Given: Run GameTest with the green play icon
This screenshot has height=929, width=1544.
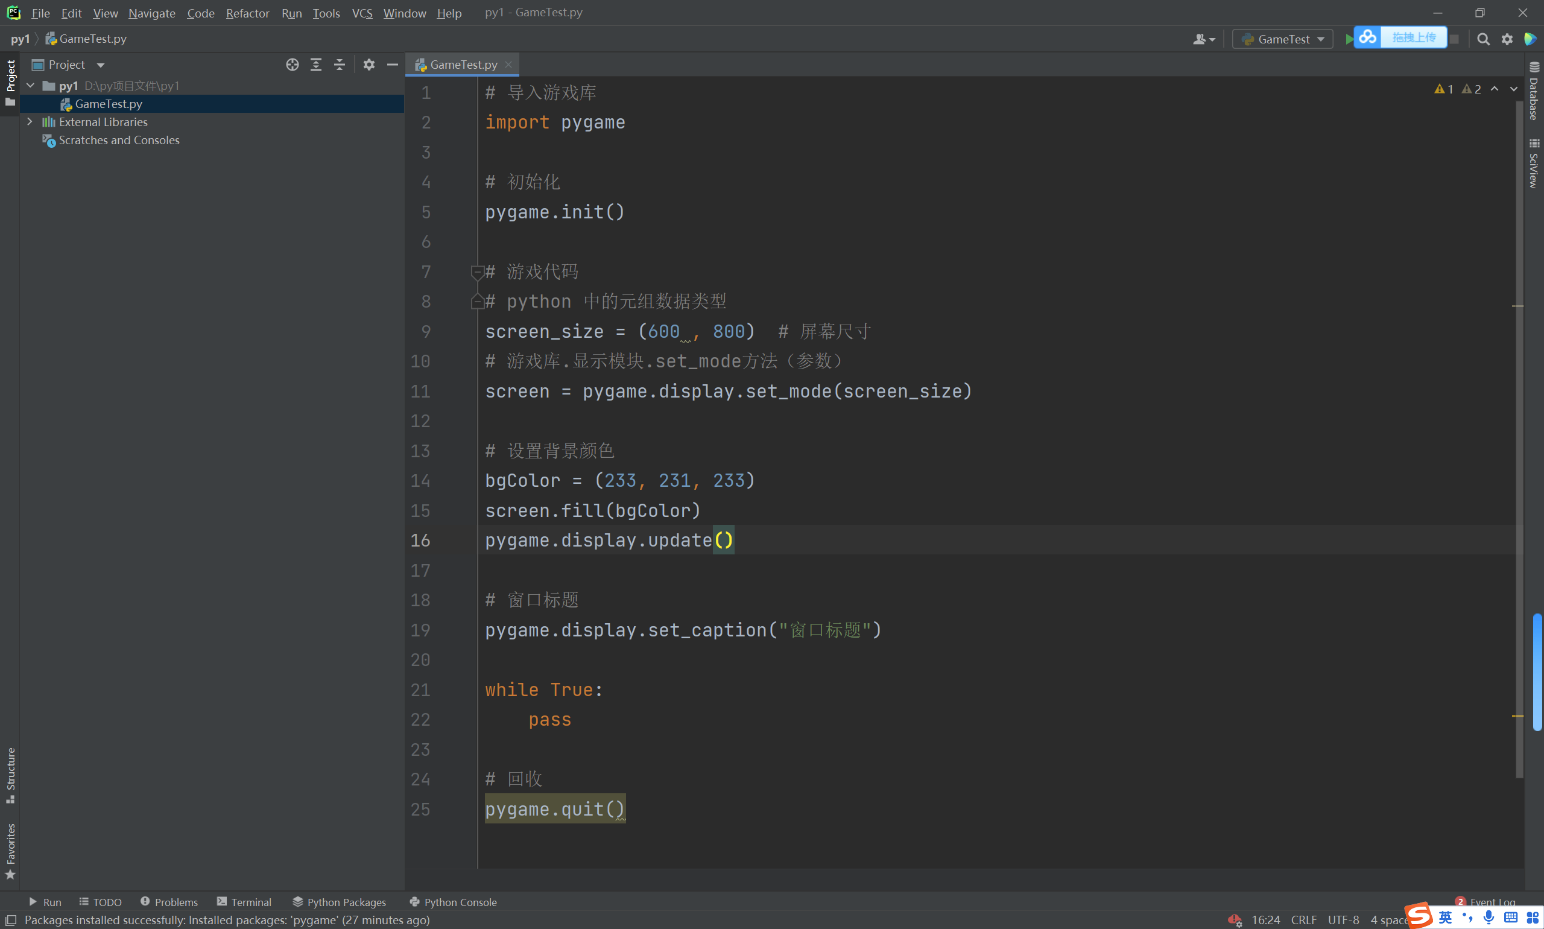Looking at the screenshot, I should coord(1349,39).
